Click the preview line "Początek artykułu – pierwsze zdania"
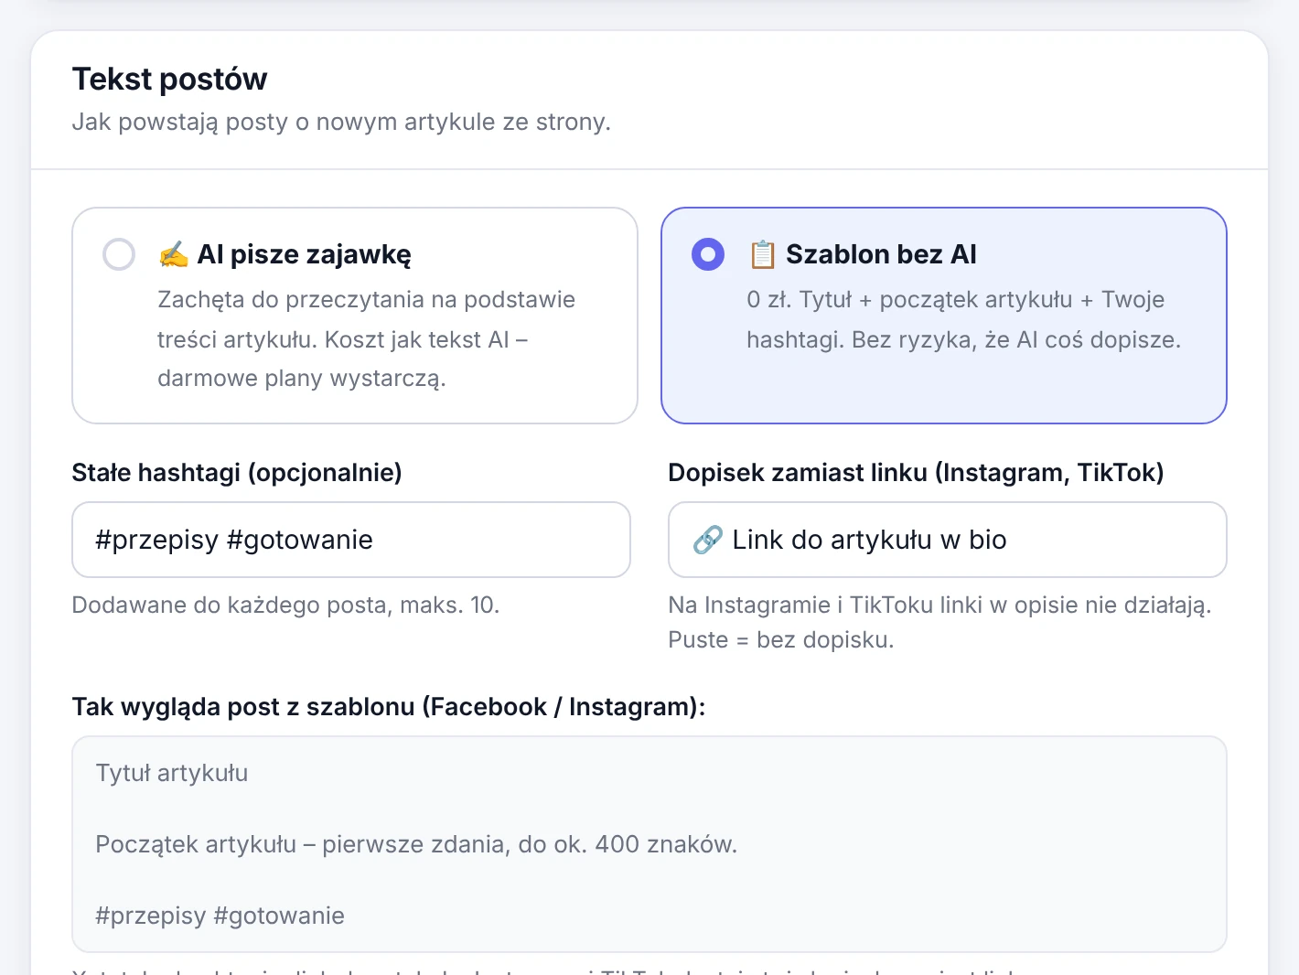The image size is (1299, 975). [x=416, y=844]
